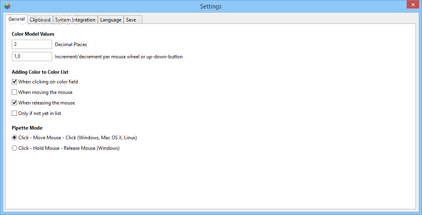Image resolution: width=422 pixels, height=215 pixels.
Task: Click the increment/decrement value field
Action: point(32,56)
